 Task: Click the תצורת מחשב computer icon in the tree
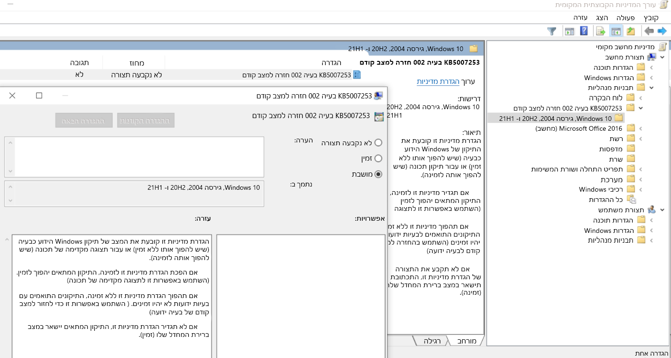[x=652, y=57]
